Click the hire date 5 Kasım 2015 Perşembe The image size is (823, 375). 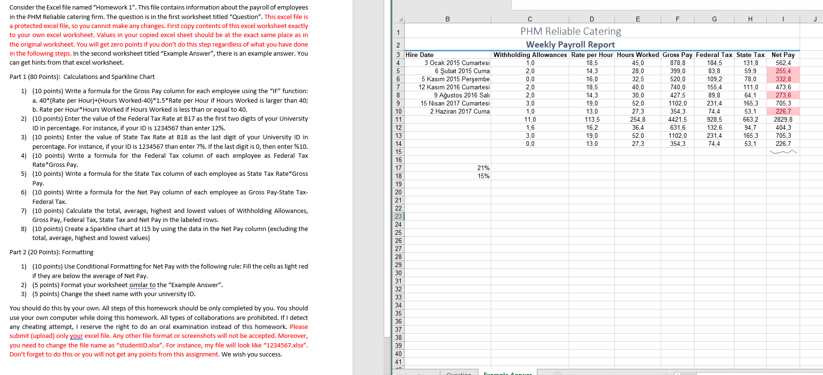pyautogui.click(x=447, y=79)
